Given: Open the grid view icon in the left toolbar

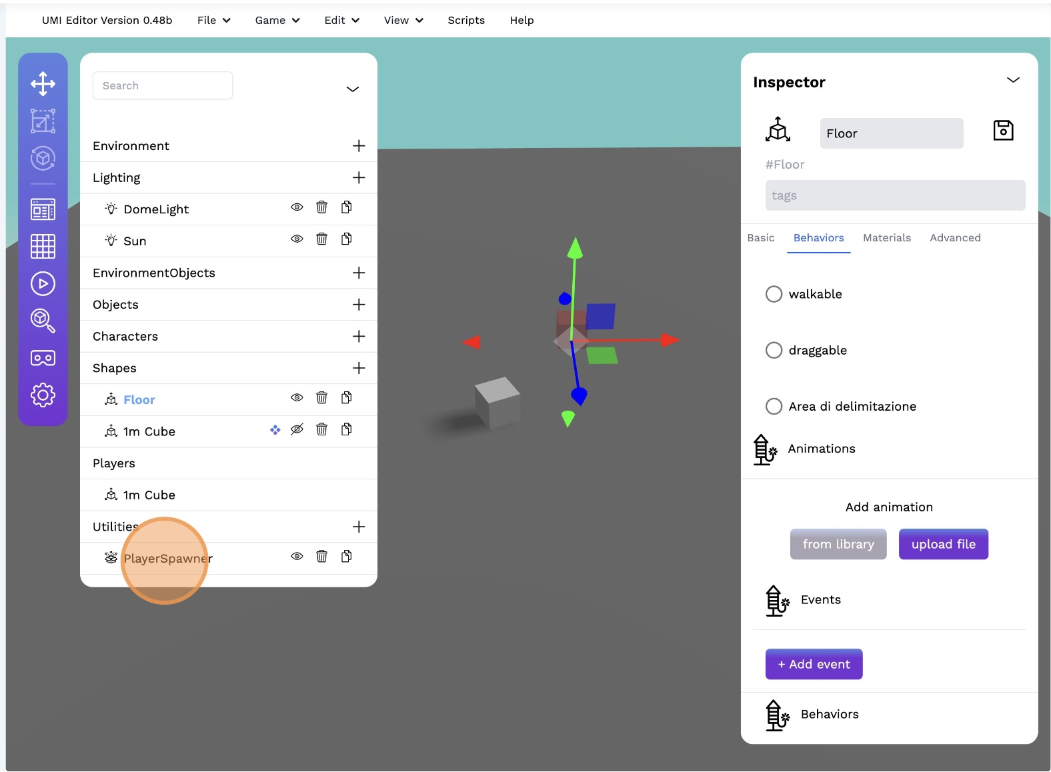Looking at the screenshot, I should 43,247.
